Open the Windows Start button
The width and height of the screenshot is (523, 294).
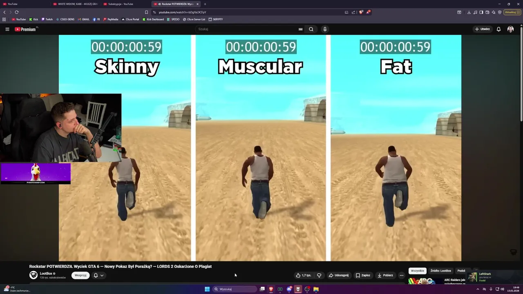coord(207,289)
